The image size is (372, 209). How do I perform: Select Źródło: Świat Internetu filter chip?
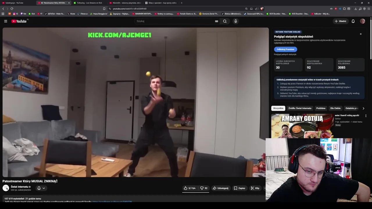(300, 108)
